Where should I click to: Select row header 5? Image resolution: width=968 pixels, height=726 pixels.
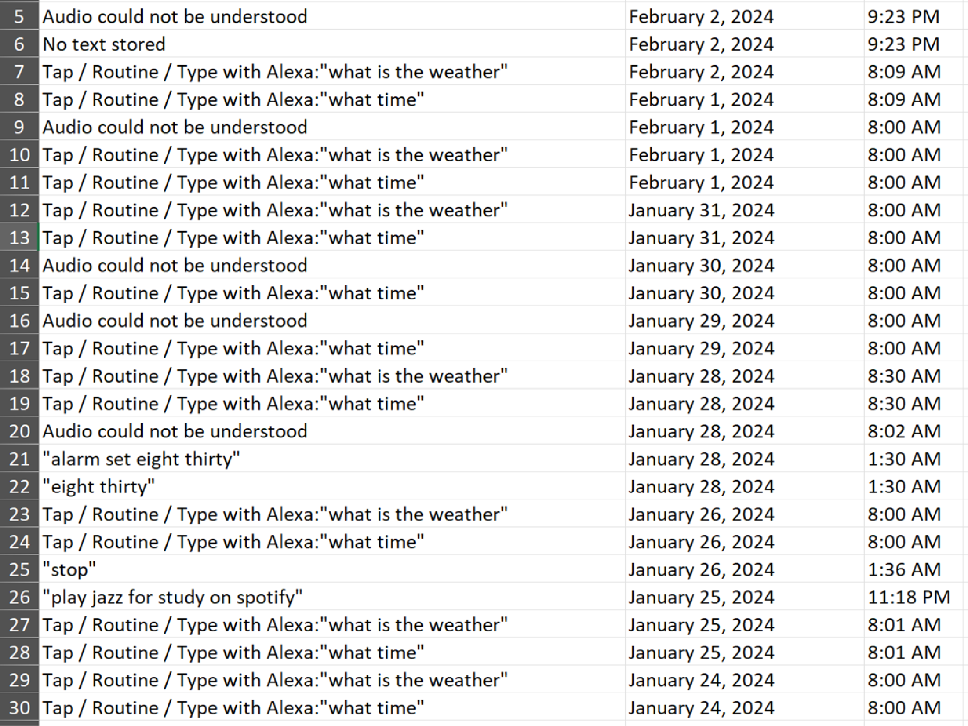pyautogui.click(x=19, y=16)
